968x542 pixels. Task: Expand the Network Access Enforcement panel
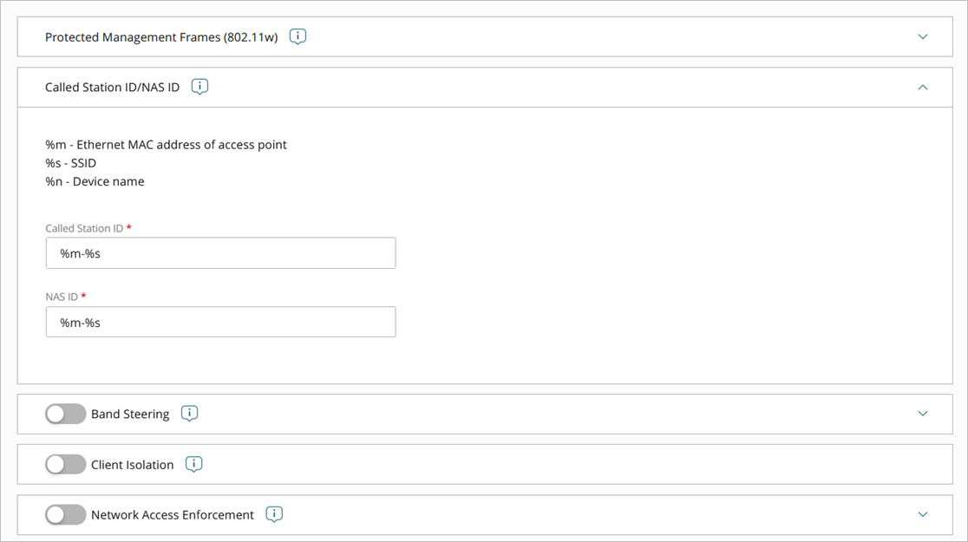(x=923, y=514)
